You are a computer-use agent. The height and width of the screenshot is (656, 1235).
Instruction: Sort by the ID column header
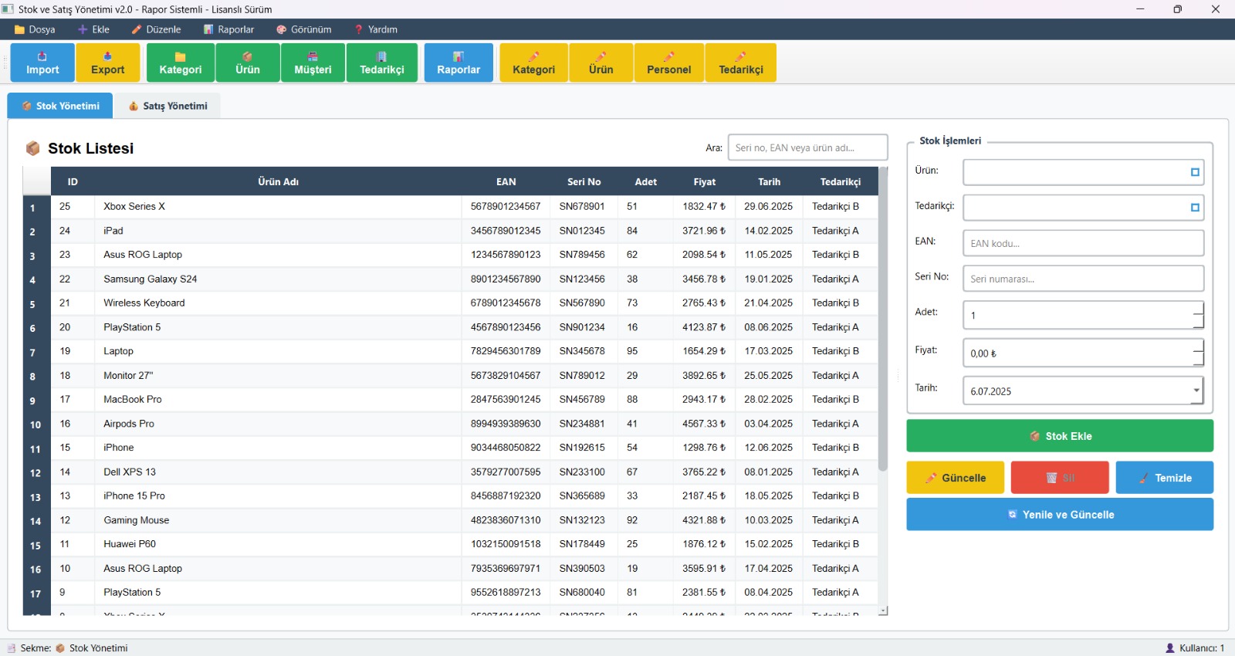[73, 182]
